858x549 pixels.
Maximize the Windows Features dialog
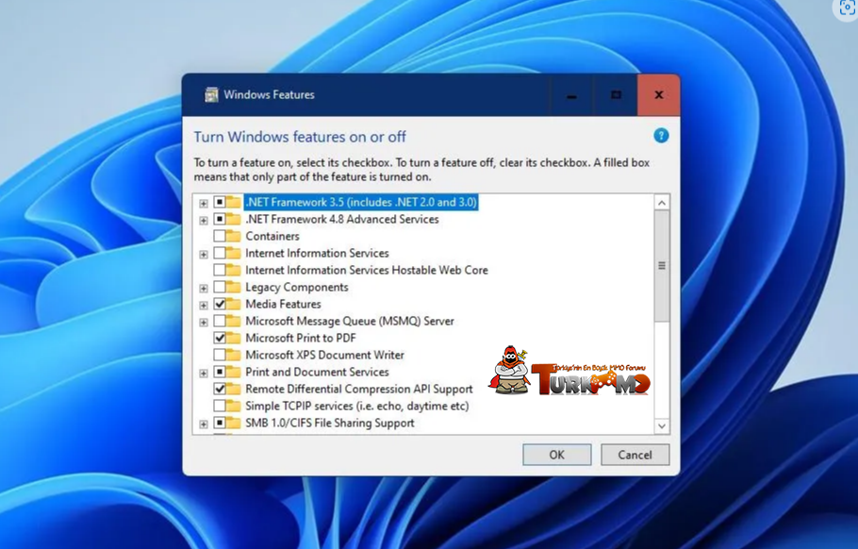pyautogui.click(x=616, y=95)
